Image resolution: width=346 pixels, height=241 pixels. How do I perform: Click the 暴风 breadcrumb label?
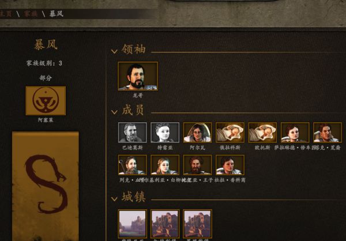tap(57, 14)
